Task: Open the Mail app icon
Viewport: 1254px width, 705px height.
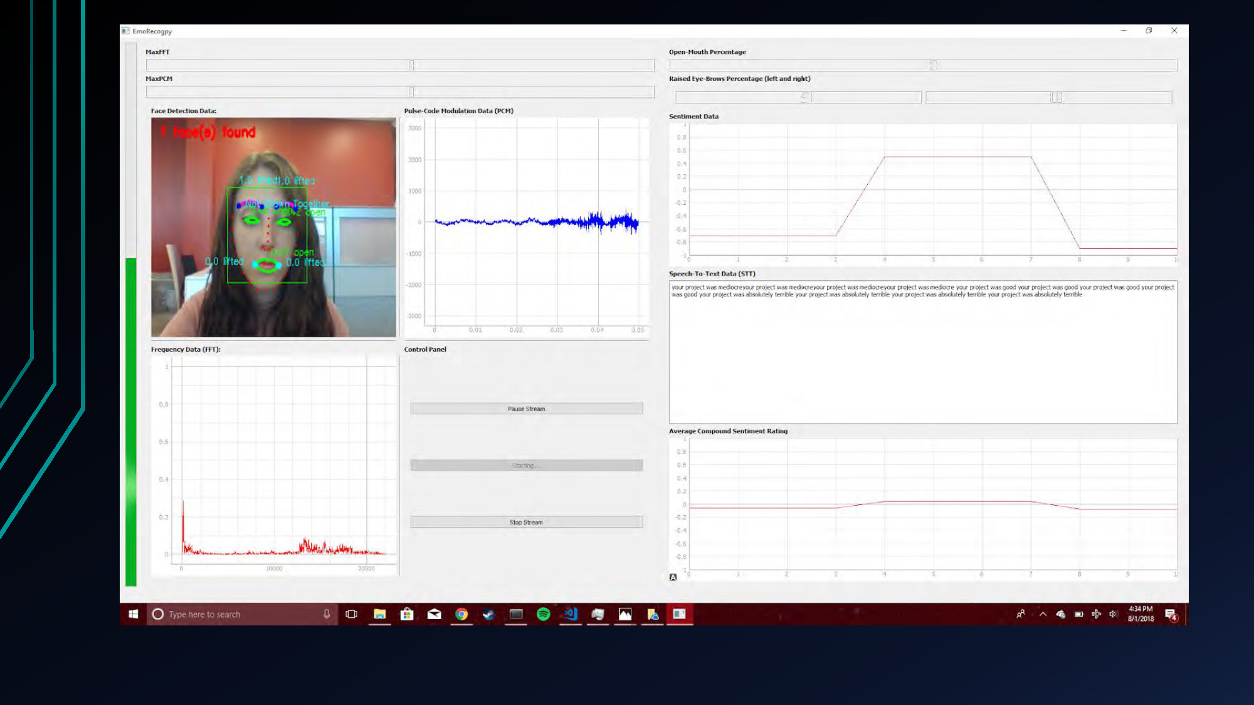Action: (x=434, y=614)
